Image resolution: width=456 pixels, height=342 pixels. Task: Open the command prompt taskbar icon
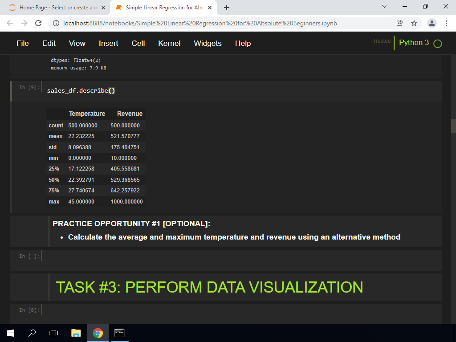coord(119,333)
